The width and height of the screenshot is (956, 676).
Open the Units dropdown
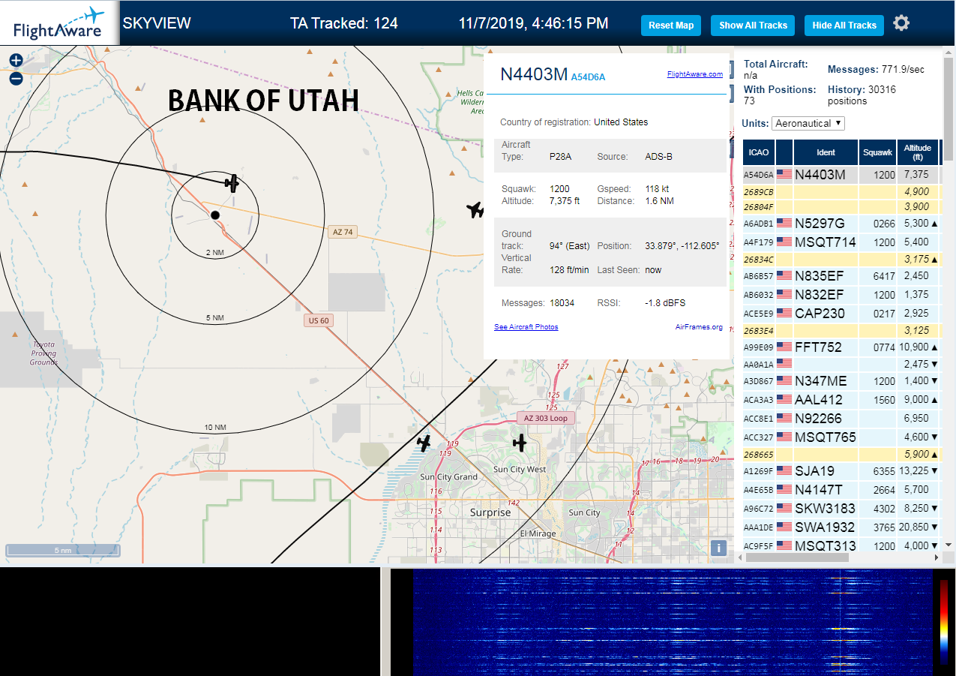808,123
